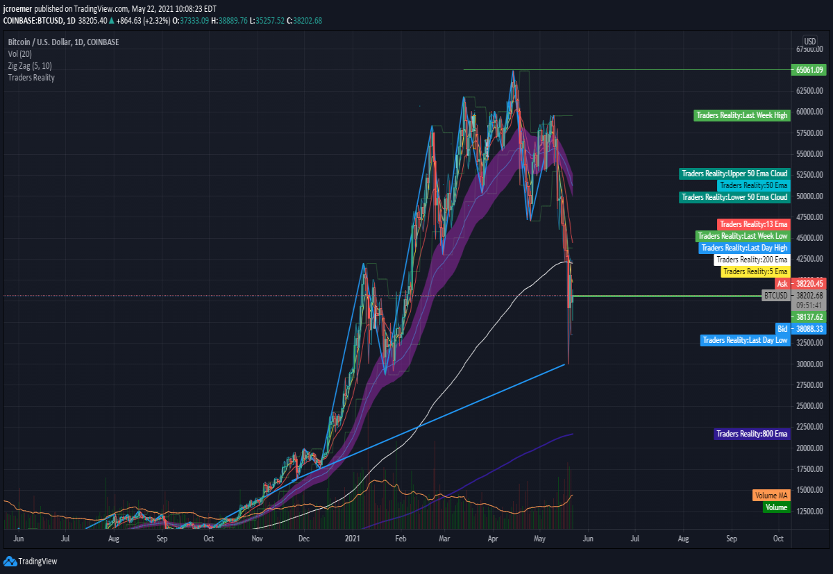
Task: Click the 55000.00 price axis tick
Action: [x=809, y=153]
